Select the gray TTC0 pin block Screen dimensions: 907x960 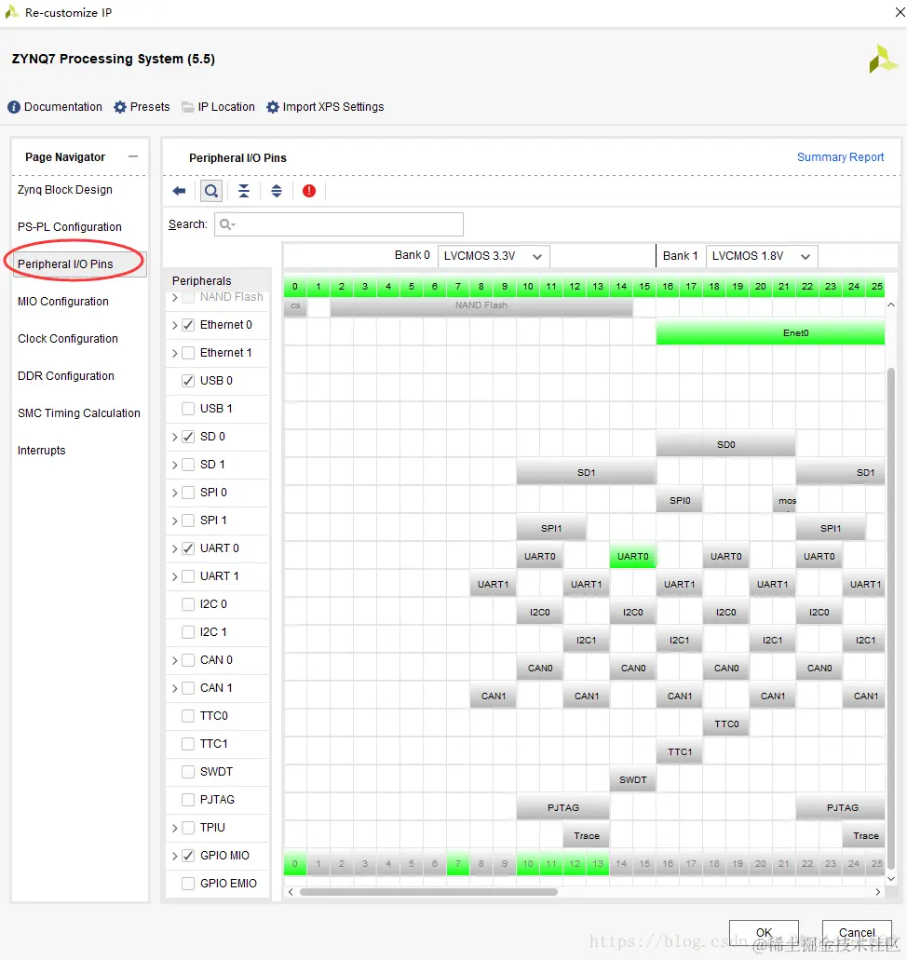[726, 724]
